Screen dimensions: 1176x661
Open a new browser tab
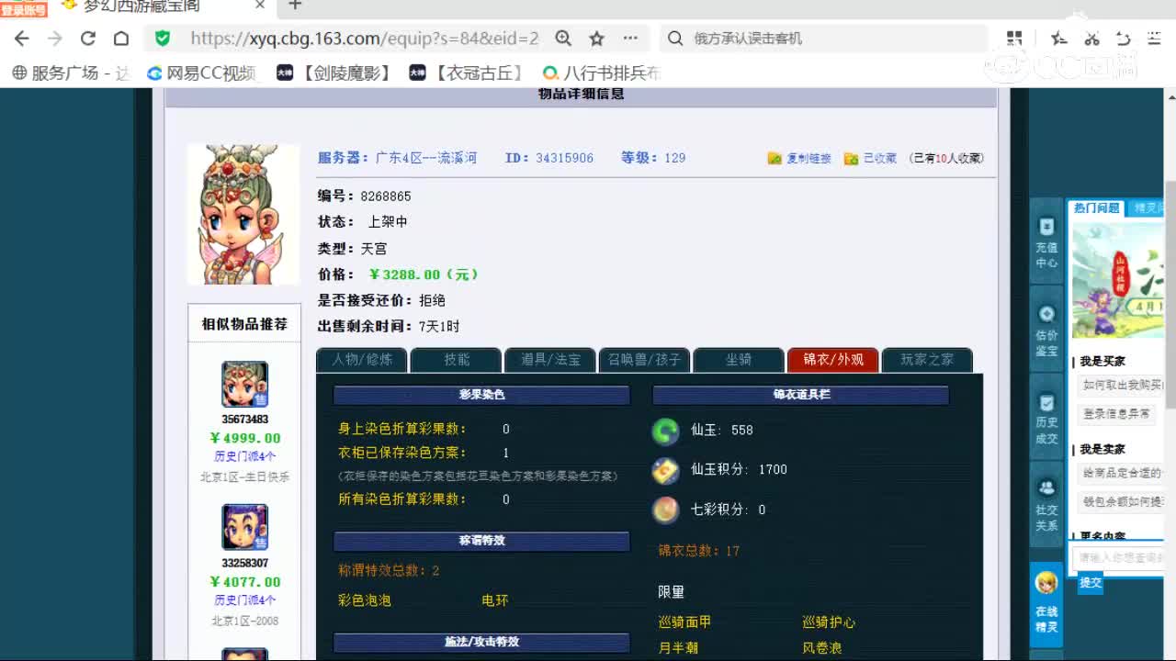[x=295, y=6]
